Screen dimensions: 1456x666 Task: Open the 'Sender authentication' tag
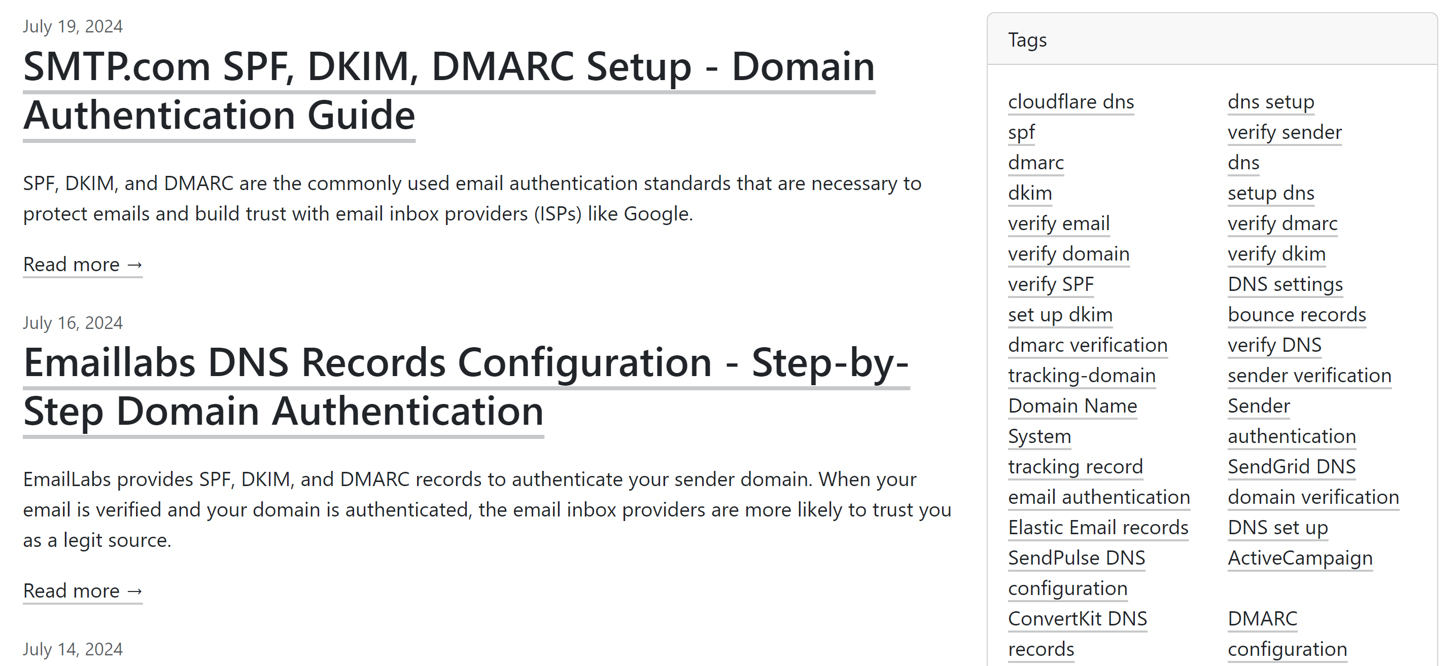point(1292,422)
